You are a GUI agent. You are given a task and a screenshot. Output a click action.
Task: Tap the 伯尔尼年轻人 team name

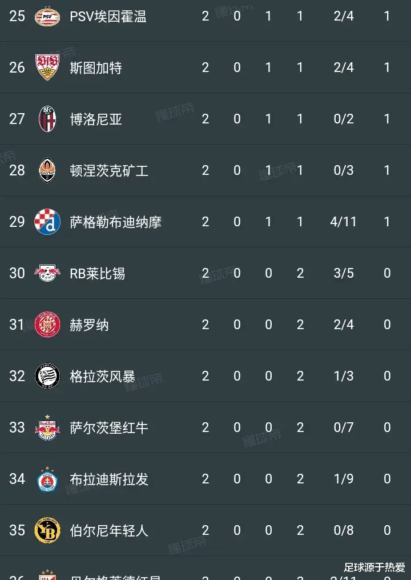[109, 531]
